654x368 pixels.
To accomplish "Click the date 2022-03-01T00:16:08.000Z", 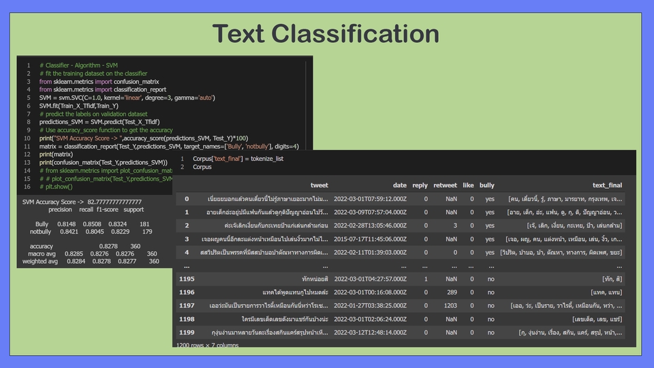I will point(370,292).
